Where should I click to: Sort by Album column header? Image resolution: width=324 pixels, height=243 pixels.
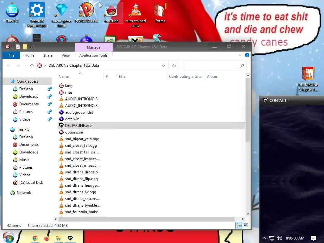pos(213,77)
